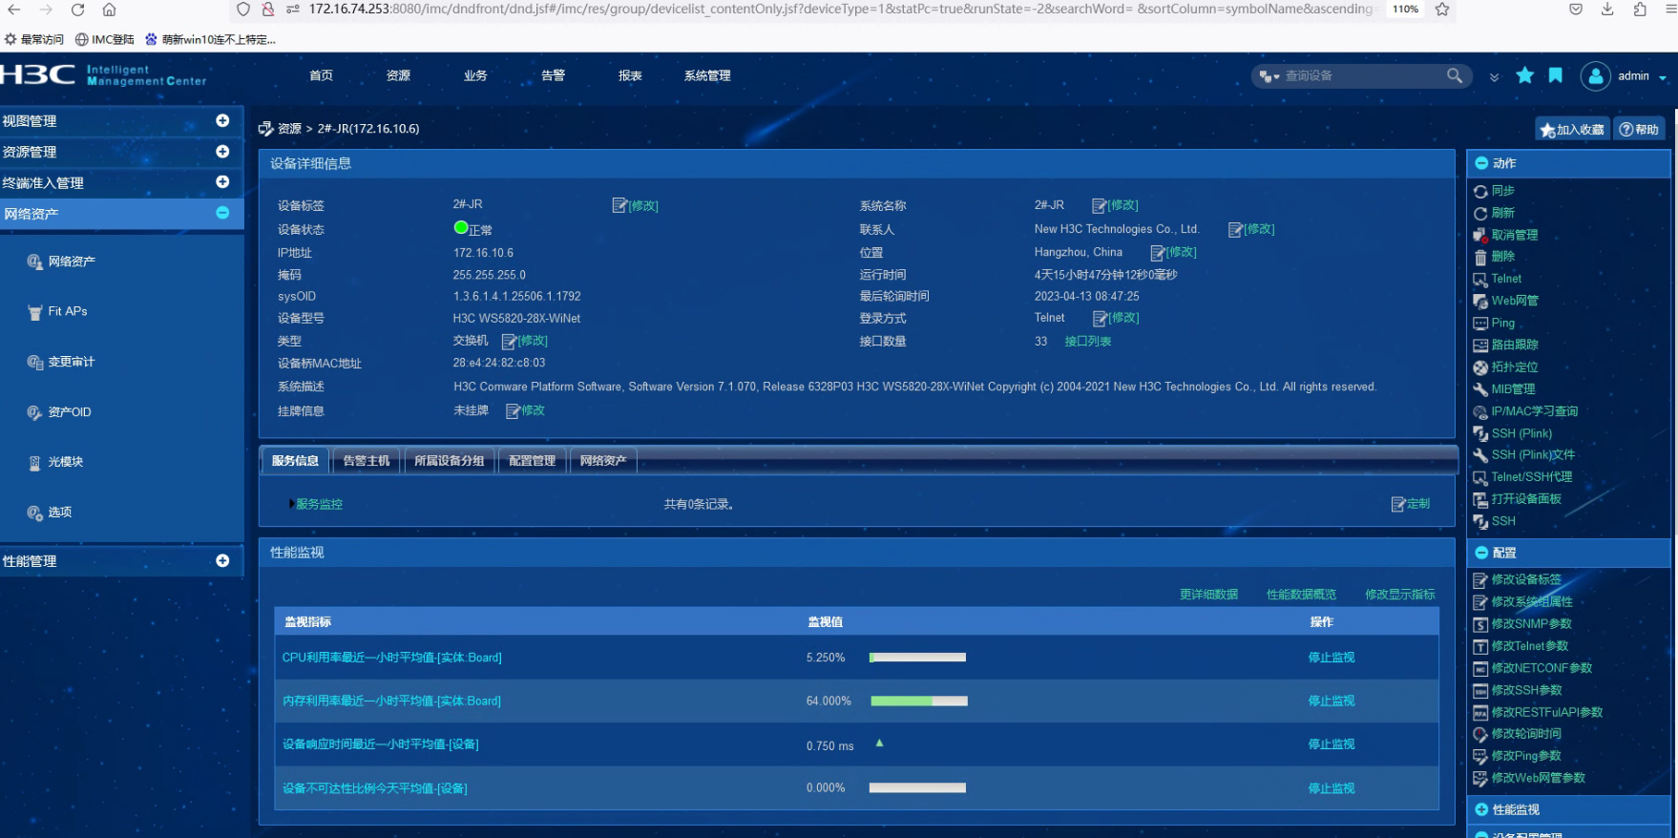Screen dimensions: 1678x838
Task: Open the admin account dropdown arrow
Action: click(1663, 77)
